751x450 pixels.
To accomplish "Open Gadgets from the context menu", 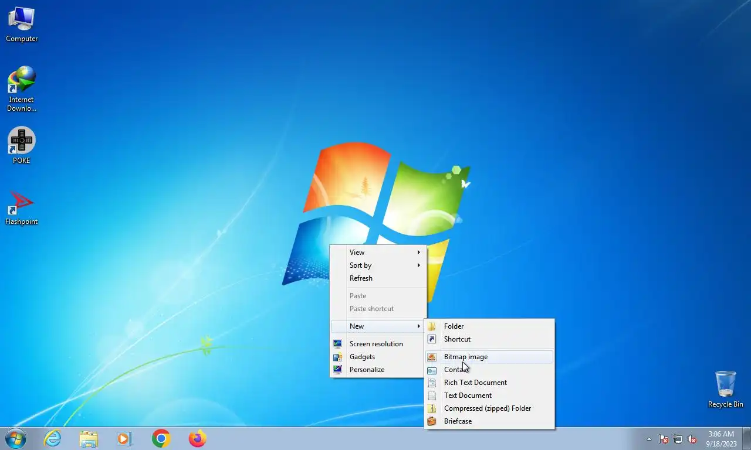I will point(378,357).
